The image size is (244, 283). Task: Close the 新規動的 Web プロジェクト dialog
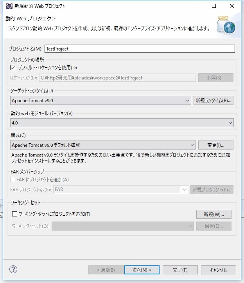(x=232, y=6)
